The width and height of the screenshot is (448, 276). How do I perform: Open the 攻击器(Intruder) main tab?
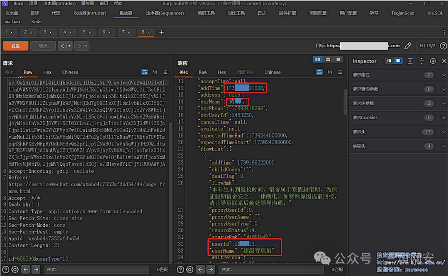[90, 13]
